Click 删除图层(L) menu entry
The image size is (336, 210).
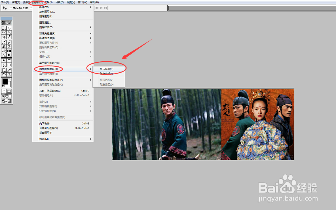click(63, 16)
